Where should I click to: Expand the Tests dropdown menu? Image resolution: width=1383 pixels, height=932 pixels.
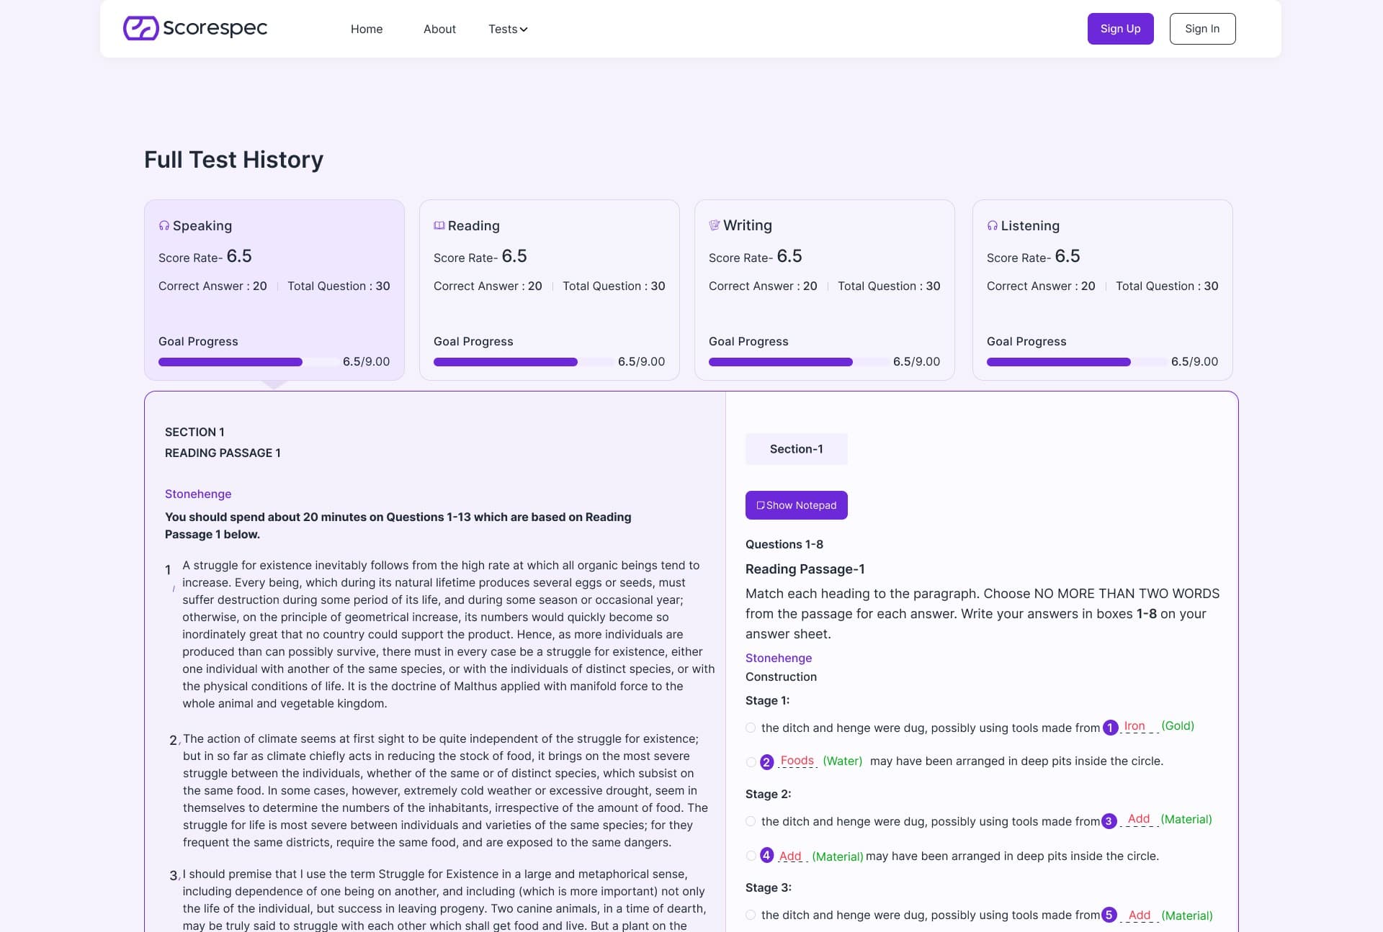pos(508,29)
